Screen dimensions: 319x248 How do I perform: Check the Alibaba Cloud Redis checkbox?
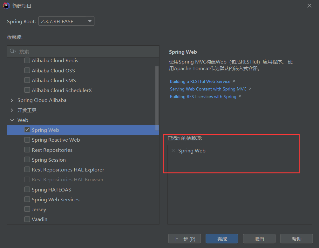click(x=27, y=60)
